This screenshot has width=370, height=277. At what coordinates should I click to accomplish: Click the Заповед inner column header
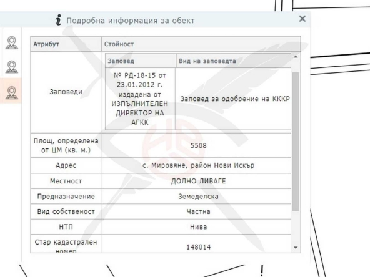pyautogui.click(x=141, y=61)
